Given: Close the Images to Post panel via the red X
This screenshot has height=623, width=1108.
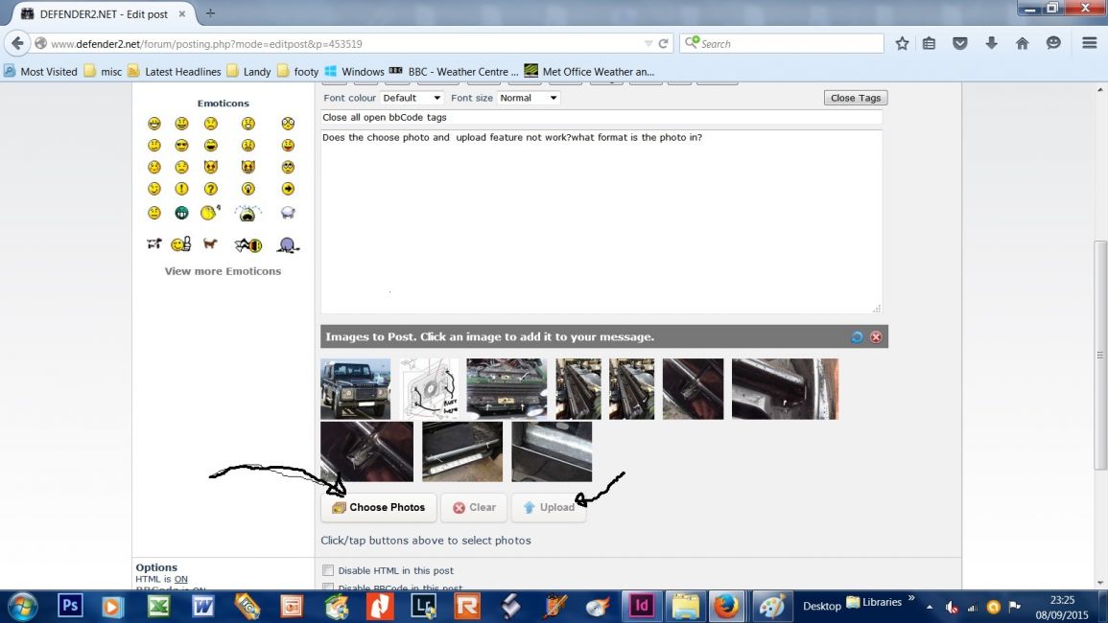Looking at the screenshot, I should (x=876, y=337).
